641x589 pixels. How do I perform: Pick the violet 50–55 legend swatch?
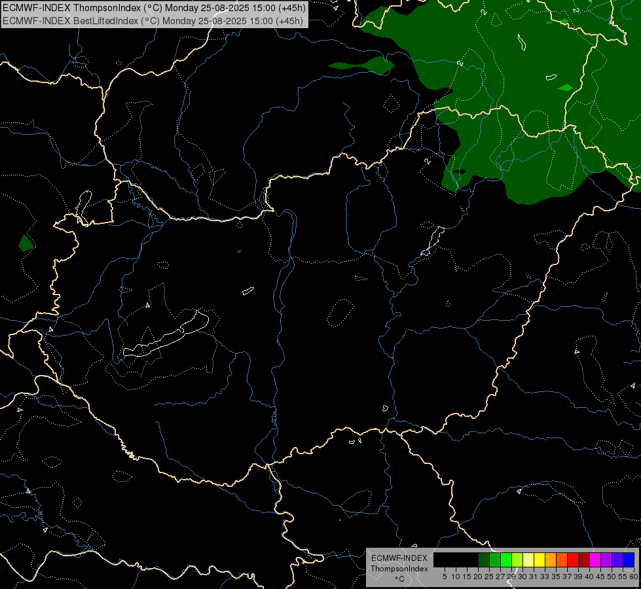click(617, 560)
